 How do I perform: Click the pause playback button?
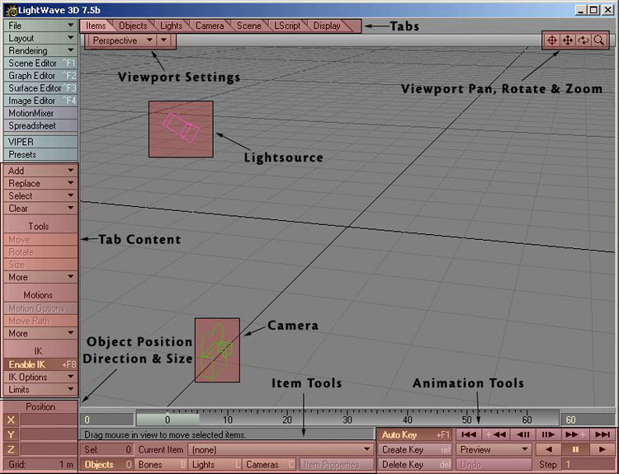point(575,450)
